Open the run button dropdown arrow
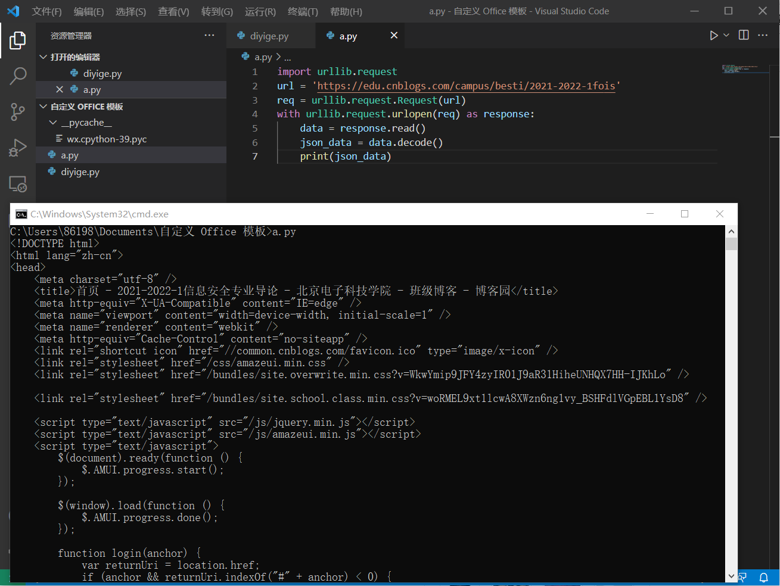 [x=726, y=36]
